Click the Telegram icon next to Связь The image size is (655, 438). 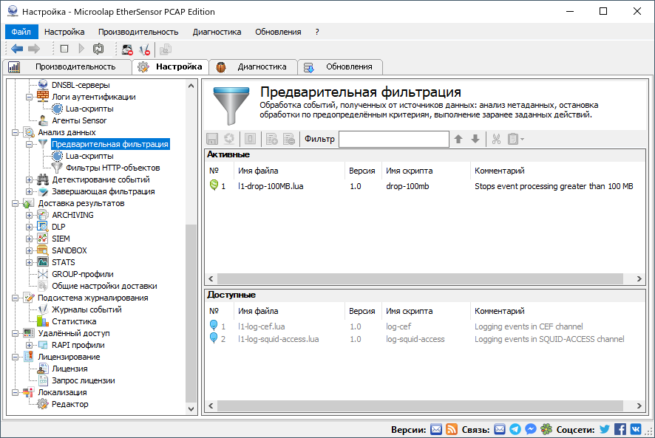click(514, 428)
